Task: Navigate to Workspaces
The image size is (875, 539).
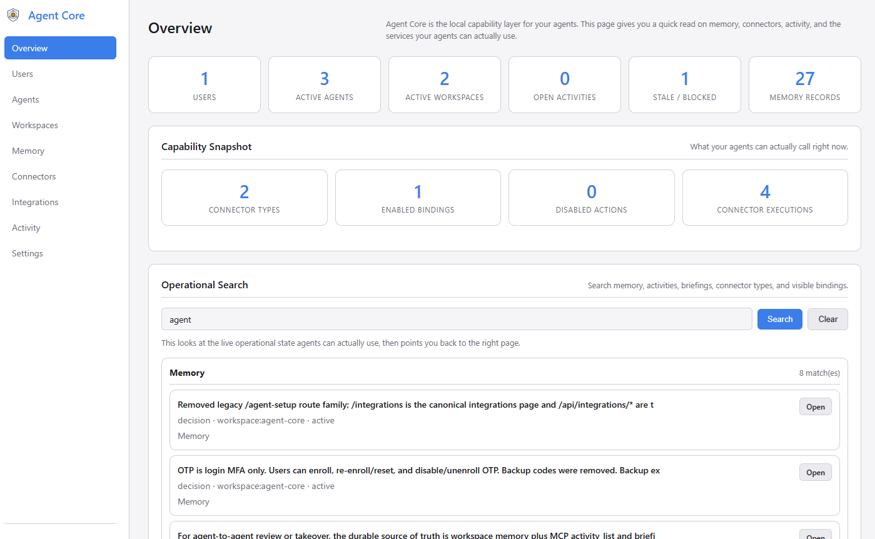Action: pos(60,125)
